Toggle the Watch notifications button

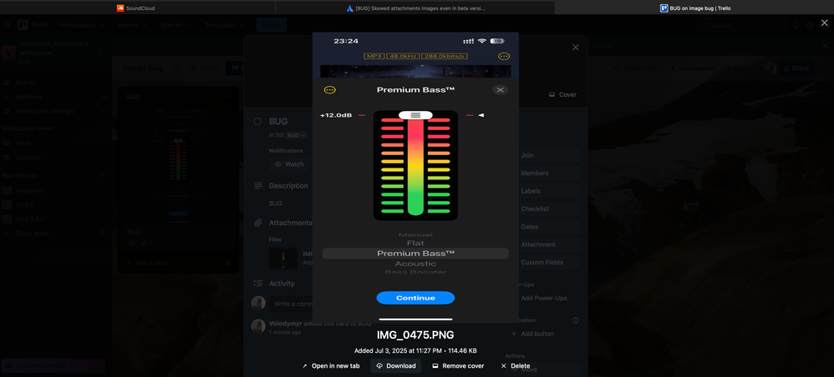[289, 164]
